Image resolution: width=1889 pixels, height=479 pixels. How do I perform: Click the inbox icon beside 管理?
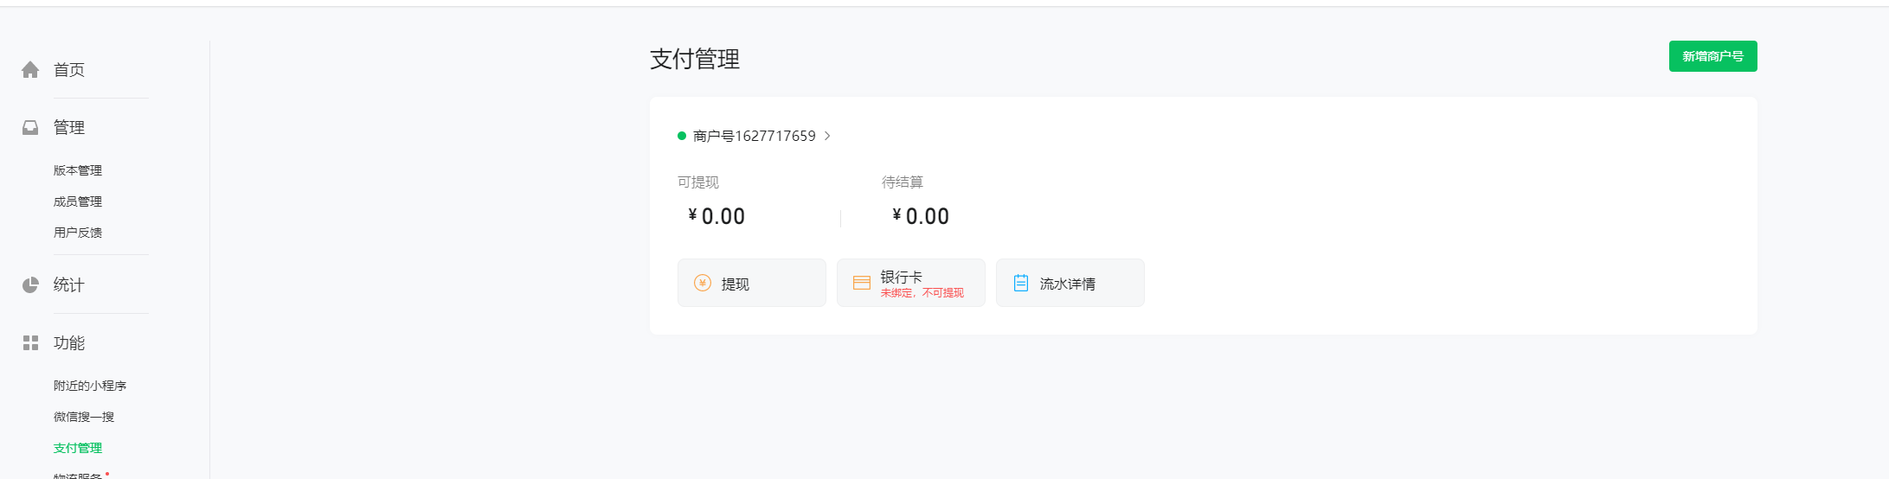30,128
